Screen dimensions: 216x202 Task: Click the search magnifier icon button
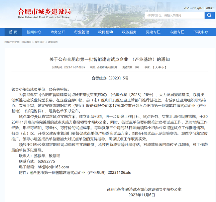pos(209,15)
